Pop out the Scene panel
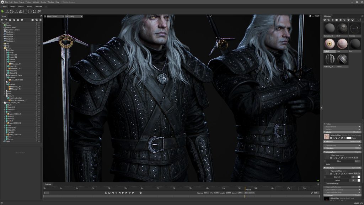The image size is (364, 205). click(41, 16)
